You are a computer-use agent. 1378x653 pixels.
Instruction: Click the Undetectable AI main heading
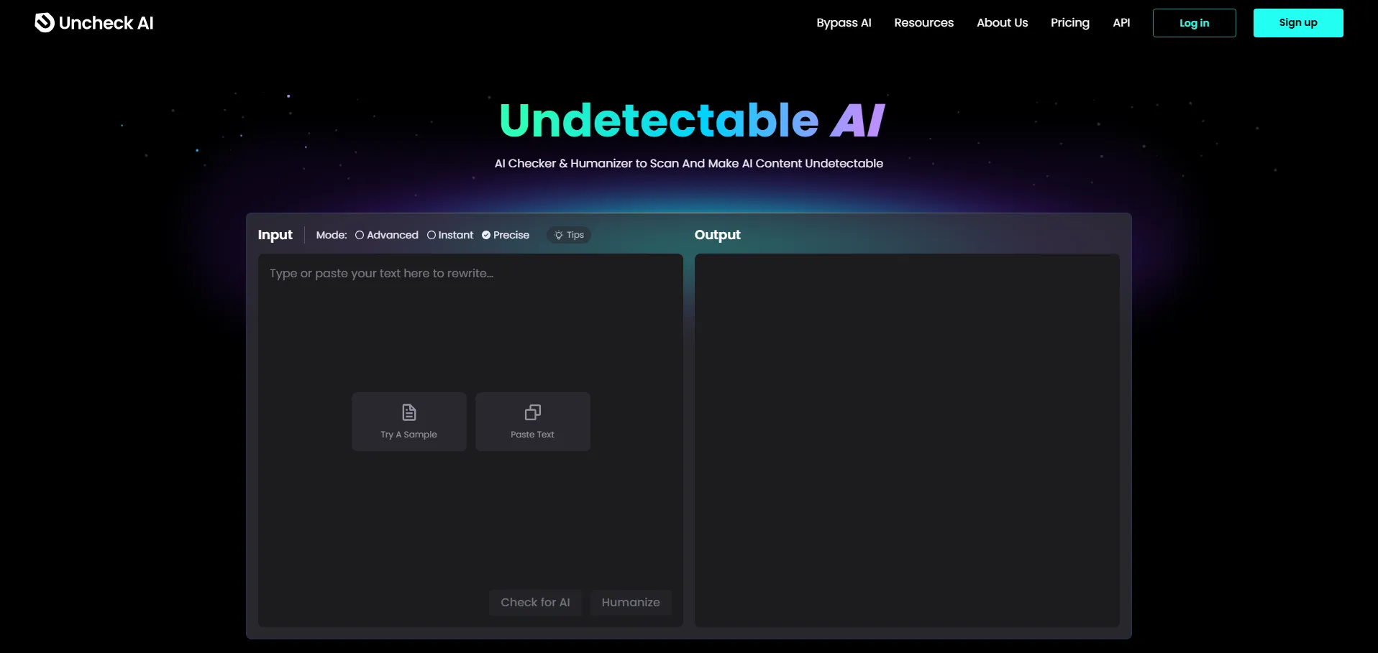point(691,120)
